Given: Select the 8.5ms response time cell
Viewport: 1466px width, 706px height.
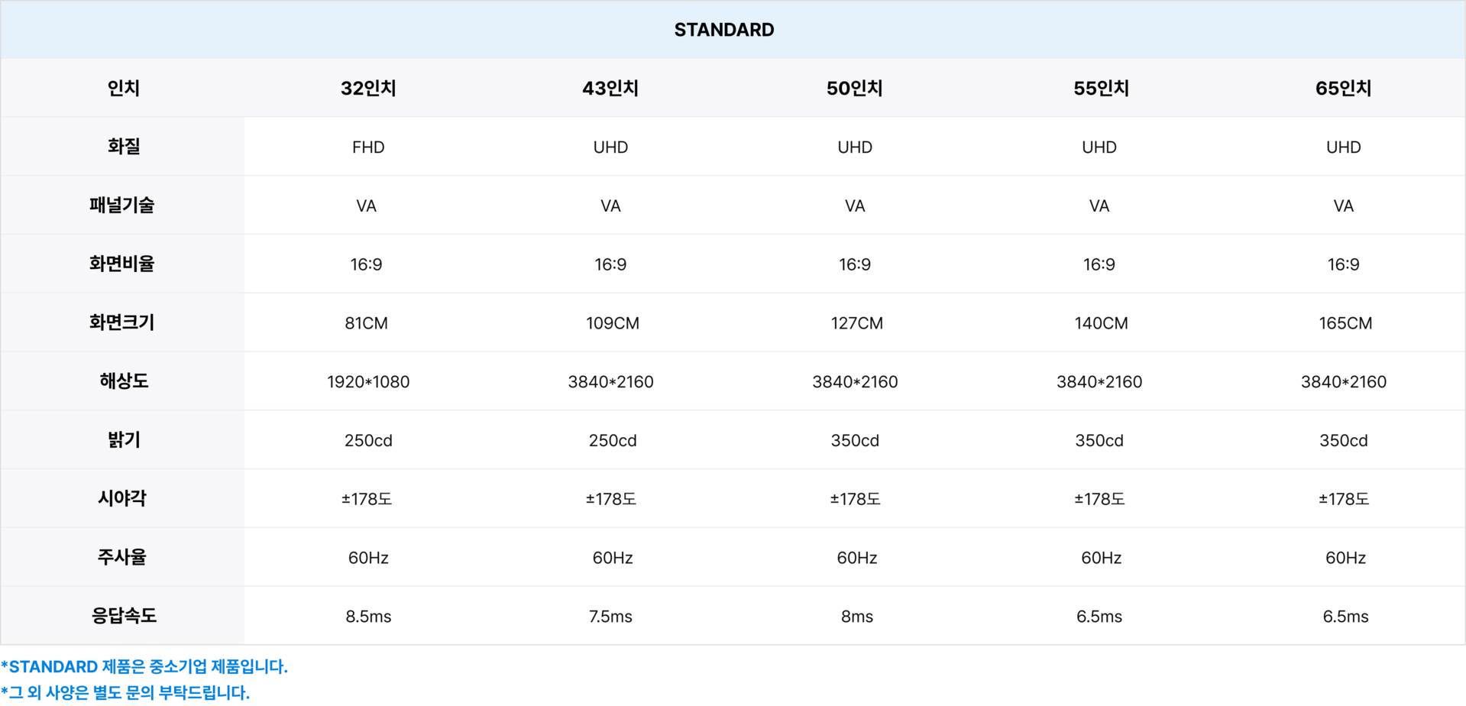Looking at the screenshot, I should 368,617.
